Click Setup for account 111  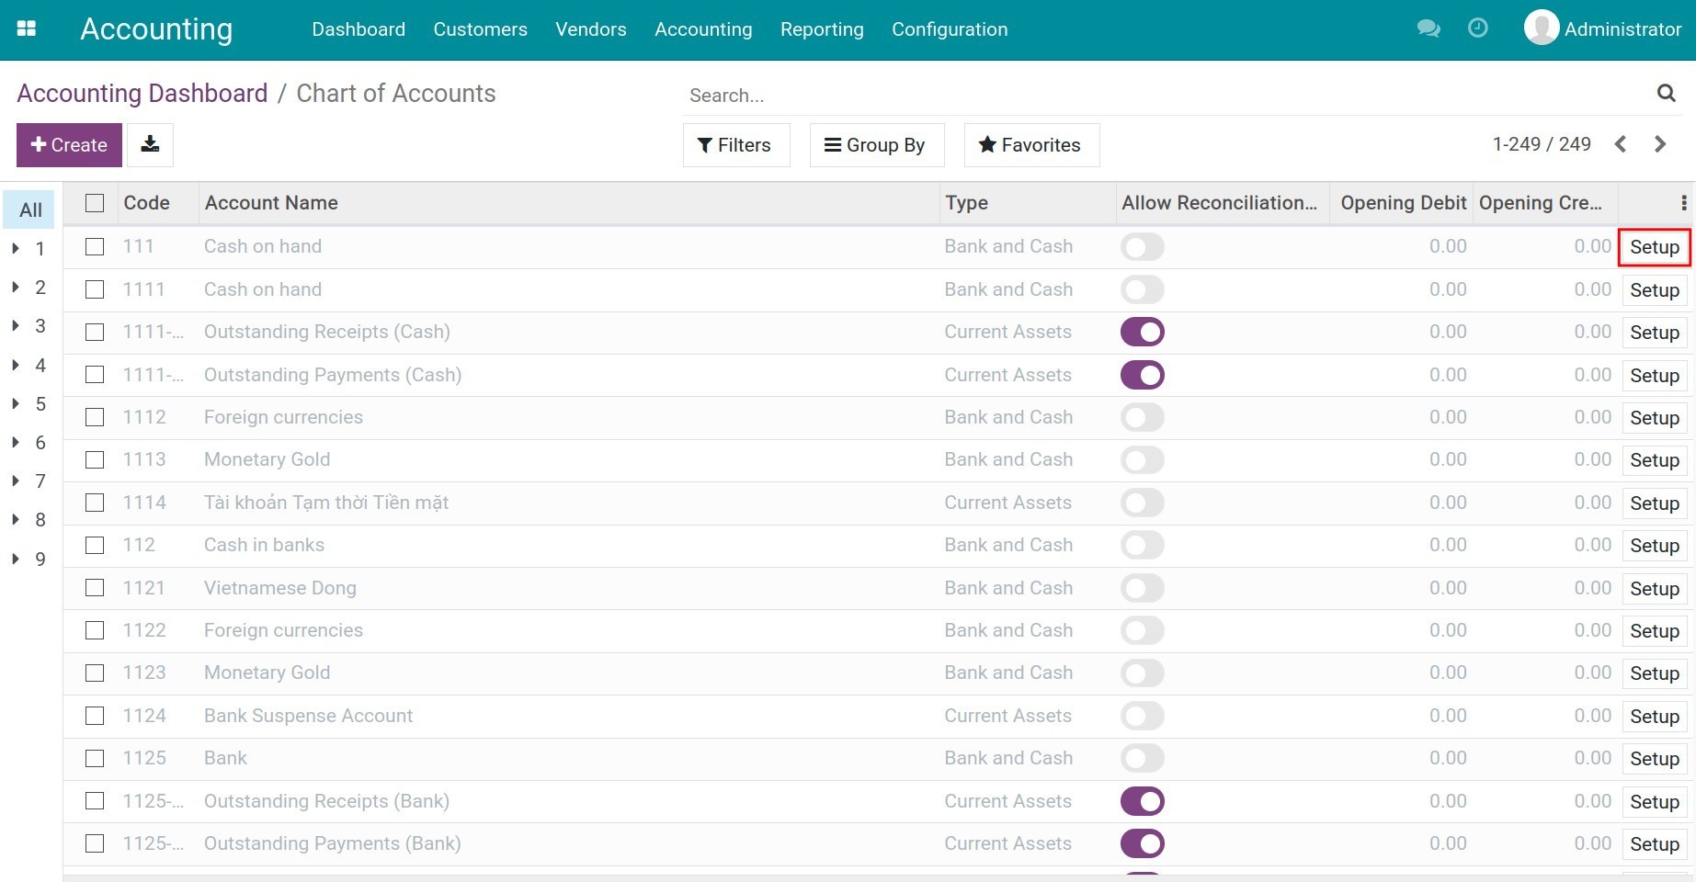pos(1655,247)
